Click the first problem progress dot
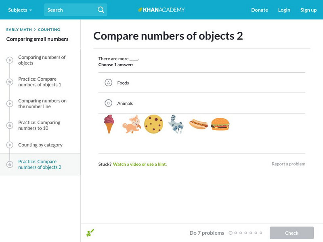 pos(231,233)
